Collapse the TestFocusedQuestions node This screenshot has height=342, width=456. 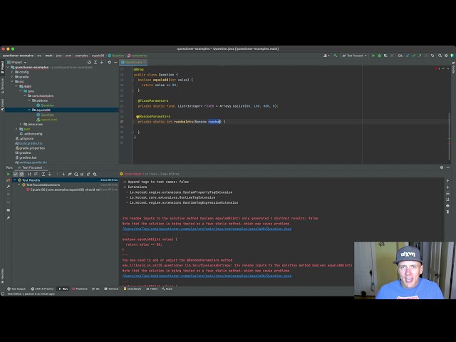pyautogui.click(x=19, y=185)
